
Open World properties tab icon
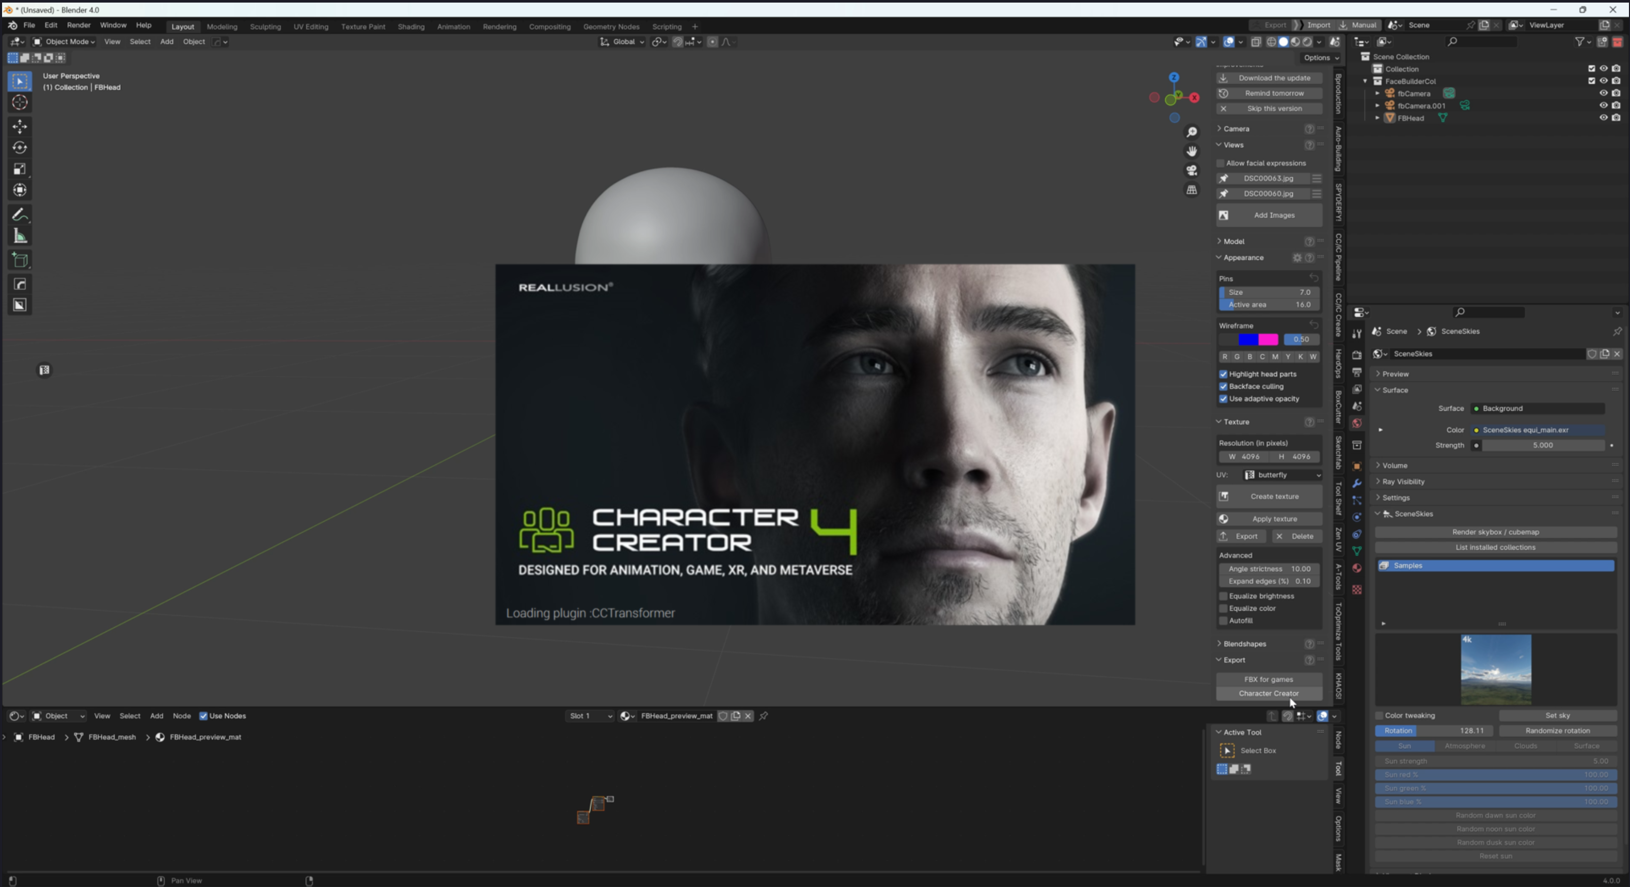[x=1357, y=423]
